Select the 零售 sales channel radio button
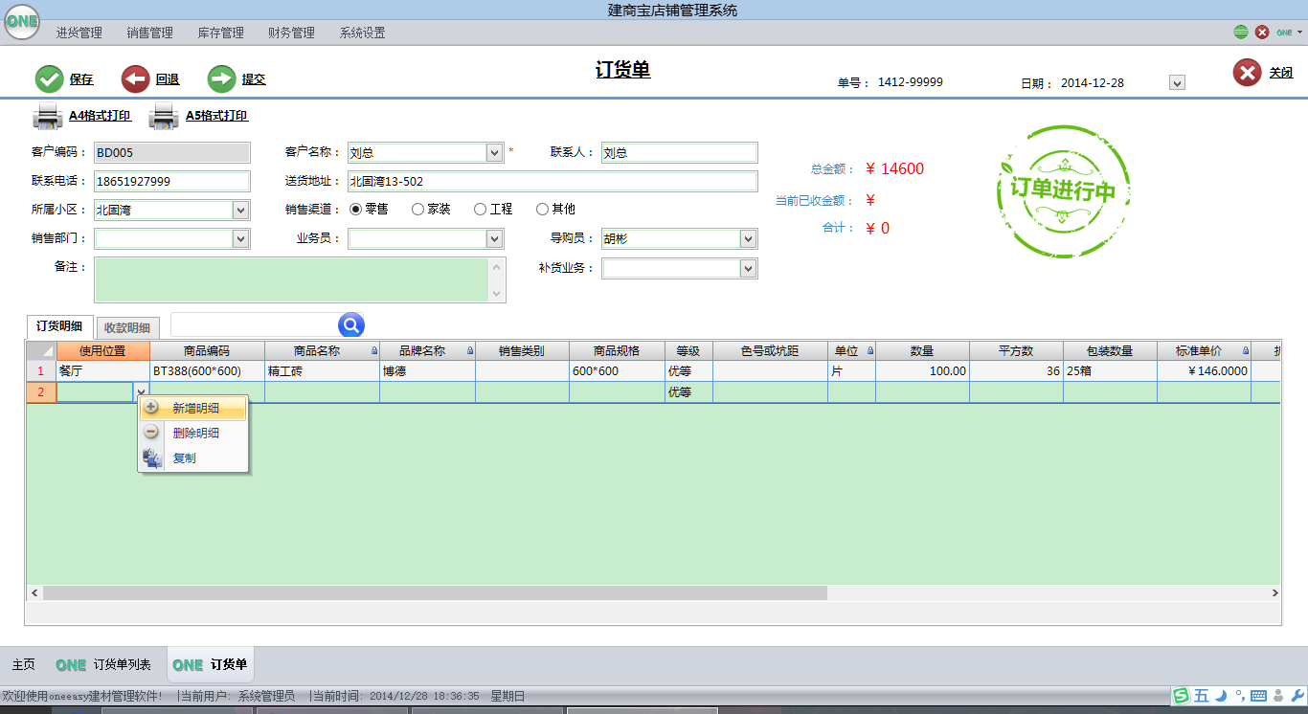The height and width of the screenshot is (714, 1308). coord(355,209)
